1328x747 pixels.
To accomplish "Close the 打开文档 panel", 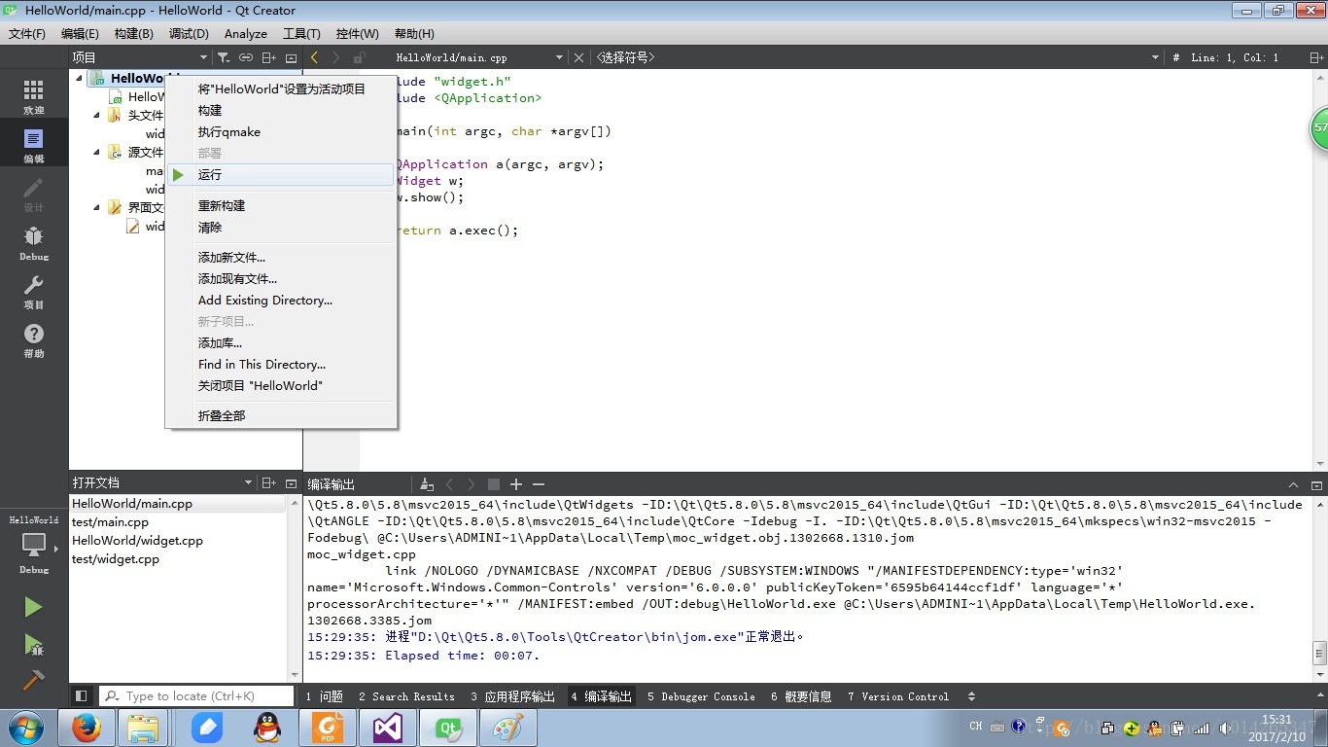I will tap(291, 482).
